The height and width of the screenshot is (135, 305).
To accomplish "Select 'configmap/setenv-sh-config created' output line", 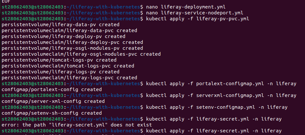I will pos(51,113).
